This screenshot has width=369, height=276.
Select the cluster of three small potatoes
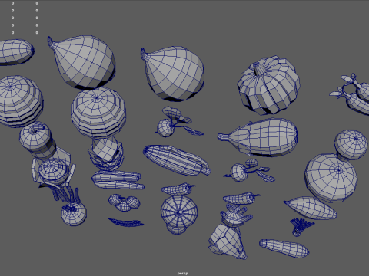(124, 202)
